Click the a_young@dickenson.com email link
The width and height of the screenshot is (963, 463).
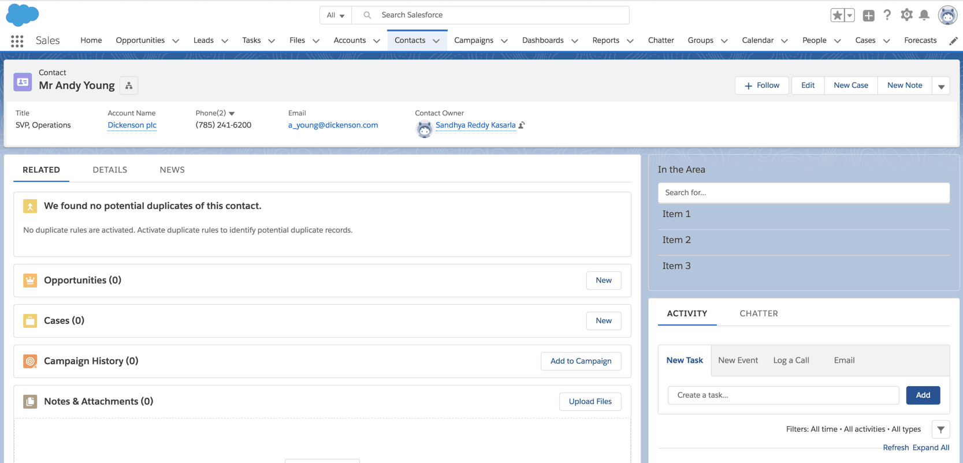[333, 125]
